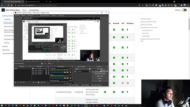This screenshot has width=190, height=107.
Task: Open Chrome profile avatar
Action: (x=185, y=5)
